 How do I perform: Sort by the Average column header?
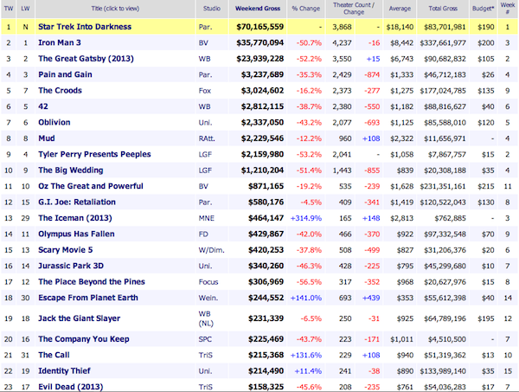(x=400, y=9)
